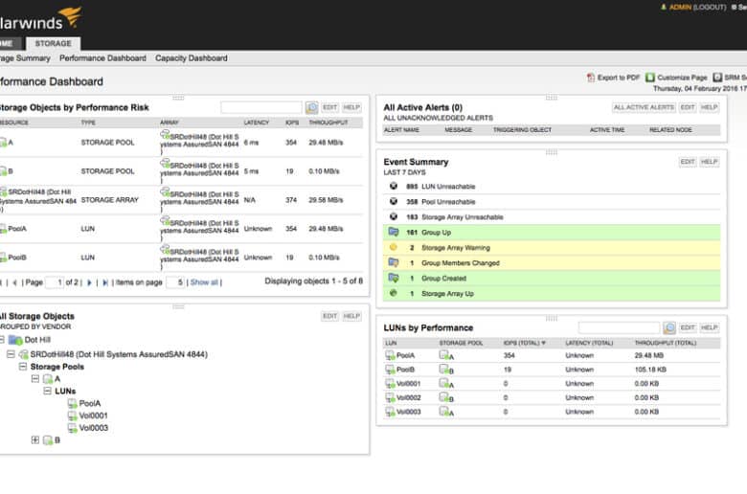Click the Vol0002 icon in LUNs table

(x=390, y=397)
